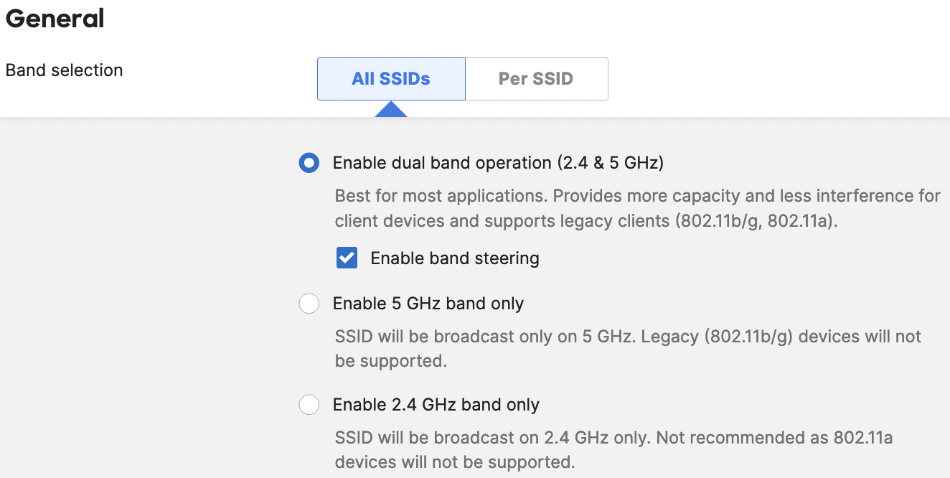Image resolution: width=950 pixels, height=478 pixels.
Task: Choose the 5 GHz band only radio button
Action: [309, 304]
